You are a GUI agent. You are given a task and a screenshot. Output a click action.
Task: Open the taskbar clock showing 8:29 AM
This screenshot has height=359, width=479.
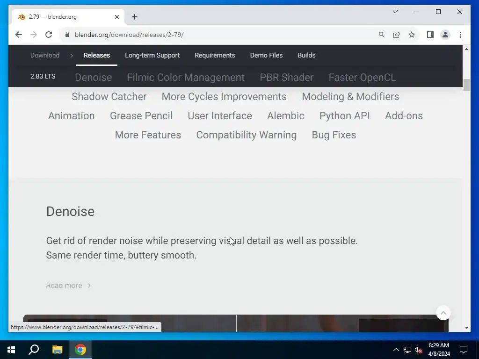coord(439,350)
